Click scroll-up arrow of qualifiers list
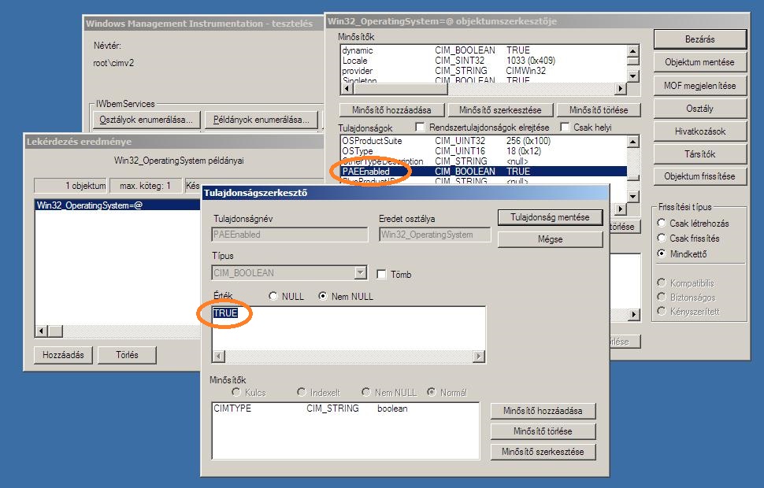The image size is (764, 488). (x=633, y=51)
